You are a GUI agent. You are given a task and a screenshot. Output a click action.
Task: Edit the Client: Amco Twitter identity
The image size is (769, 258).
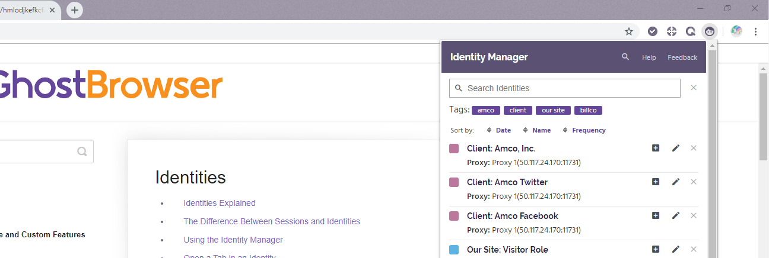(675, 182)
